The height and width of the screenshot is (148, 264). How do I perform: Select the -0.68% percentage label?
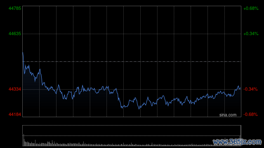pos(250,114)
